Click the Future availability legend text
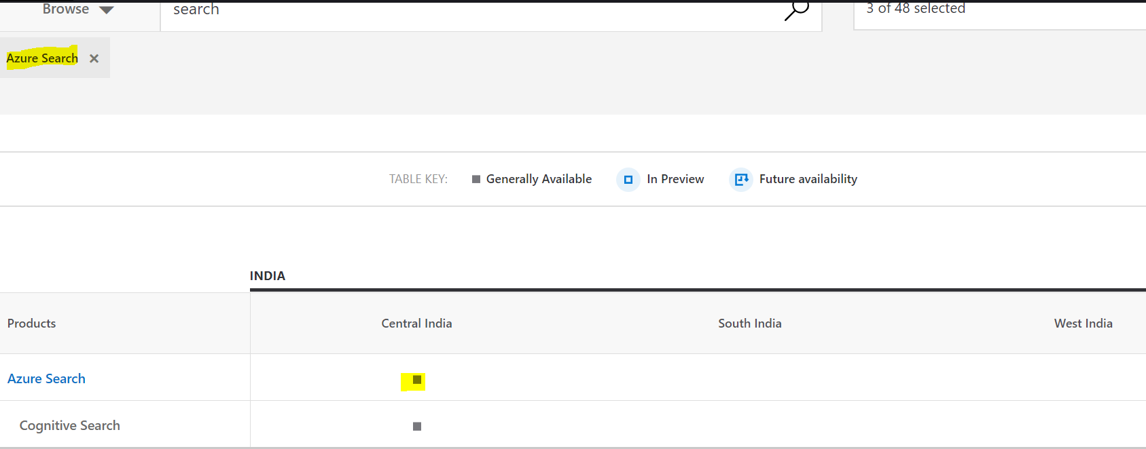Viewport: 1146px width, 449px height. [x=808, y=179]
